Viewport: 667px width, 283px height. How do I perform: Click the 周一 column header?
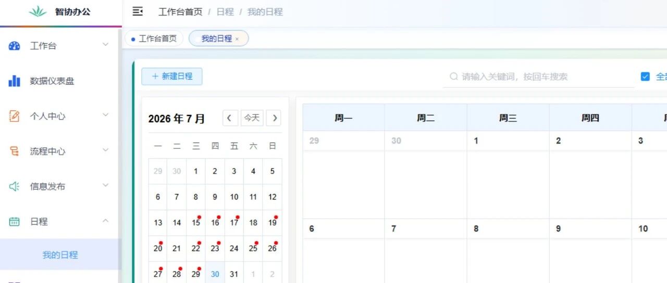click(343, 118)
